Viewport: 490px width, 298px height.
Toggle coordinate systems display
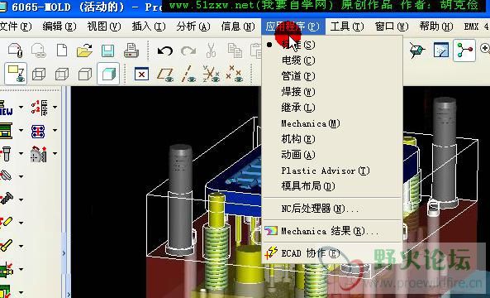(212, 74)
